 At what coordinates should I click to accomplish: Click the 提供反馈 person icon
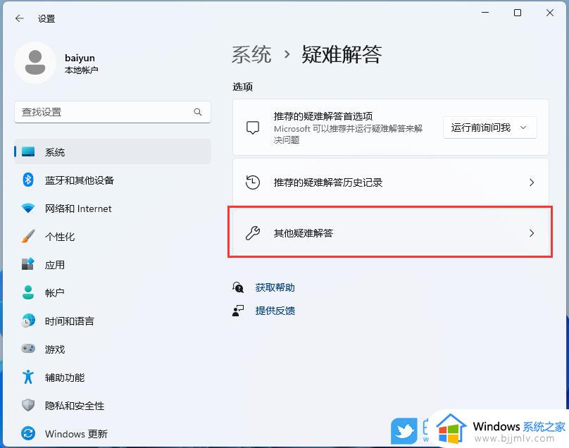click(x=238, y=311)
